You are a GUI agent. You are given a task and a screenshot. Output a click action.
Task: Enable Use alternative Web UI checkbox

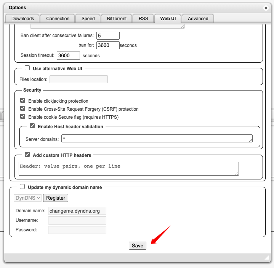pos(27,68)
